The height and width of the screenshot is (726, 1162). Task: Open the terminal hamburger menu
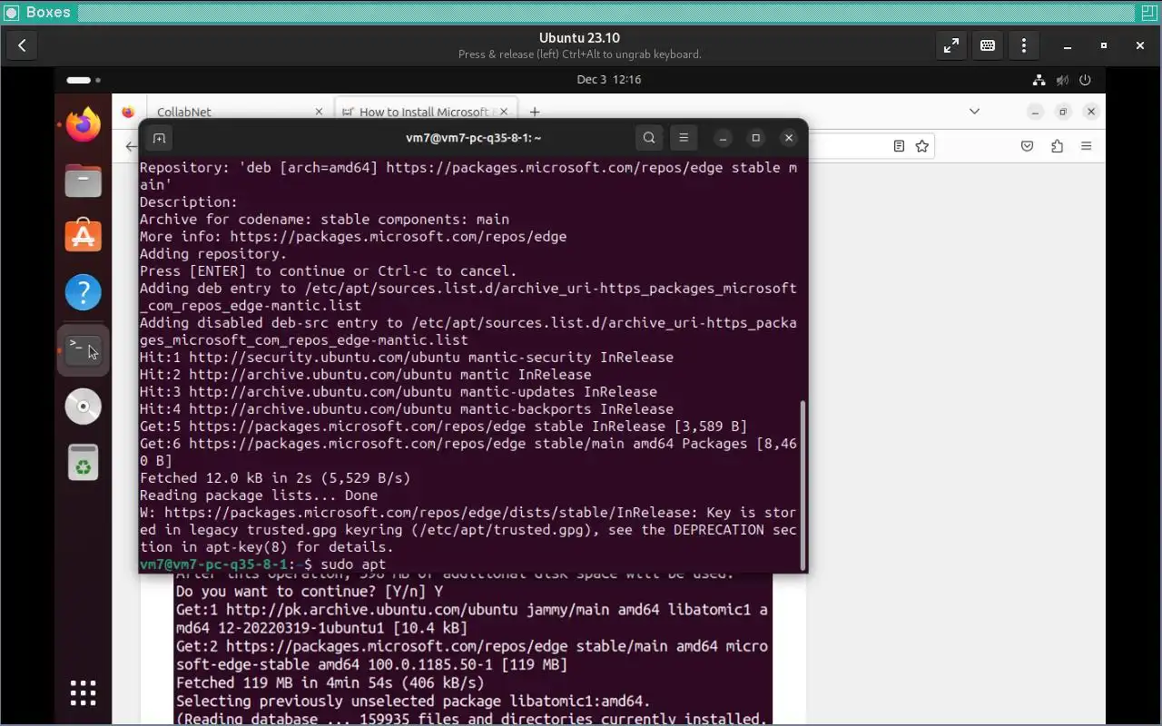click(x=684, y=138)
